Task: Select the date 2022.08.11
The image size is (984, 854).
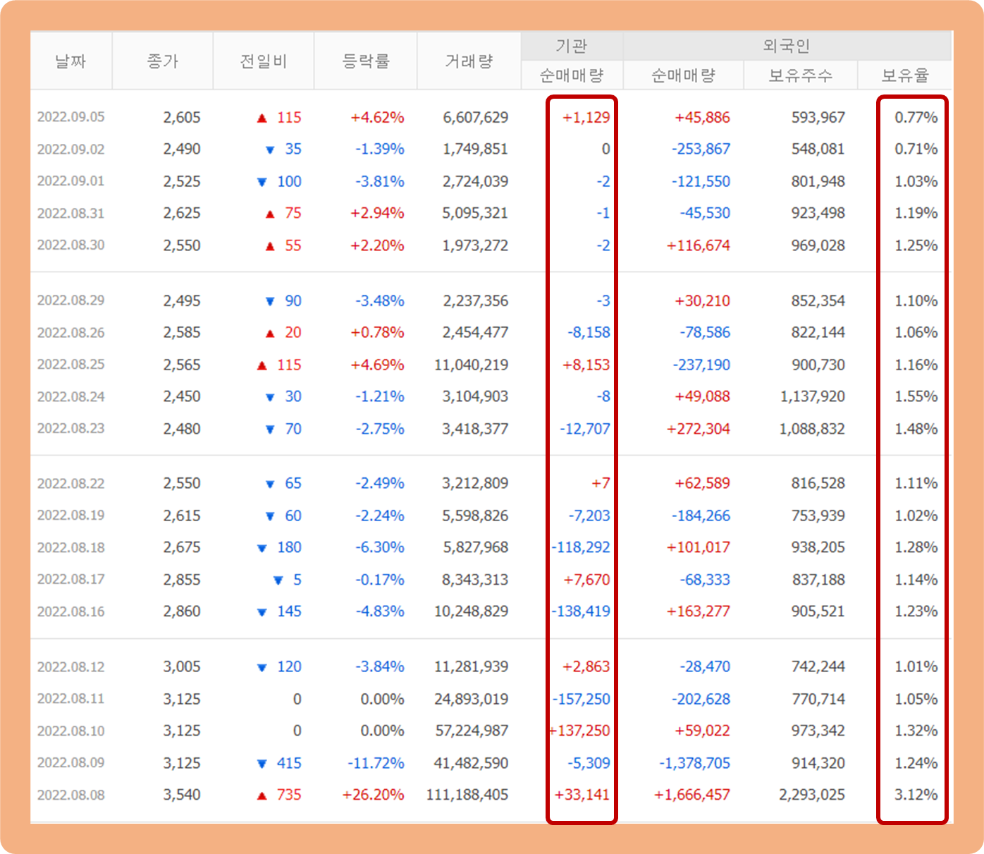Action: [x=70, y=699]
